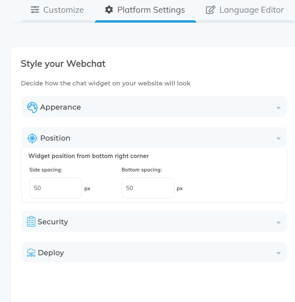Expand the Deploy section arrow
Image resolution: width=295 pixels, height=302 pixels.
[x=278, y=253]
